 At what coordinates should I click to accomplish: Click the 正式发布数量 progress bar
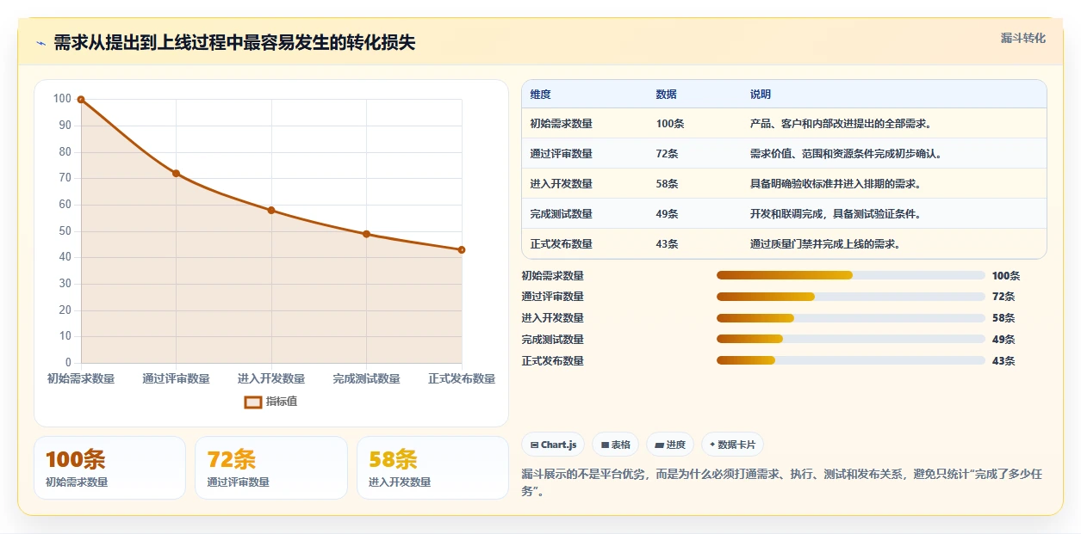(x=851, y=360)
